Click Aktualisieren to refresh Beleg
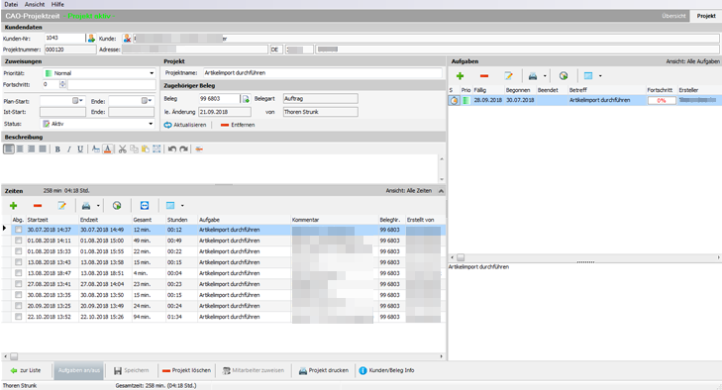 (x=185, y=125)
